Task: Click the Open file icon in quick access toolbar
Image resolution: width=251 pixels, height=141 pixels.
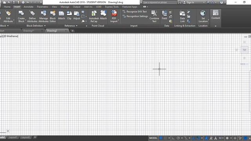Action: click(x=9, y=2)
